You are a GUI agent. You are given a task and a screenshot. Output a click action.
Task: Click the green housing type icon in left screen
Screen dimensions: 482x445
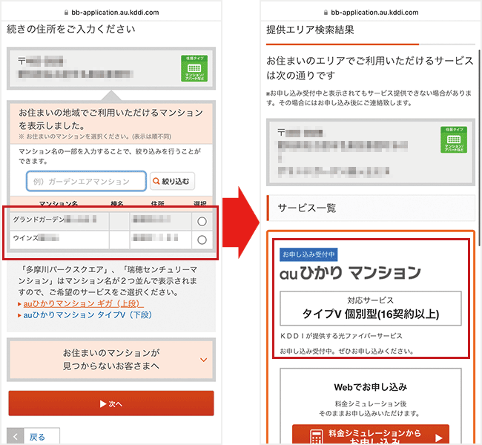tap(194, 68)
